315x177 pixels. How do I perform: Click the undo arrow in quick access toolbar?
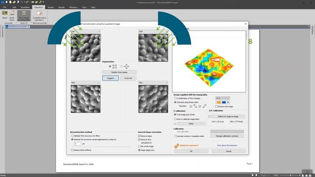coord(22,2)
